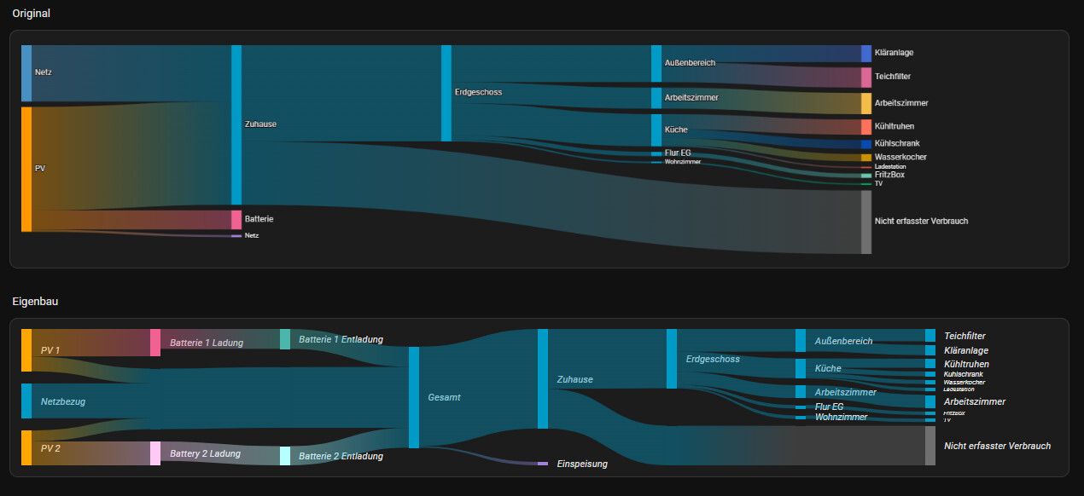1084x496 pixels.
Task: Select the PV 1 node in Eigenbau chart
Action: (x=26, y=350)
